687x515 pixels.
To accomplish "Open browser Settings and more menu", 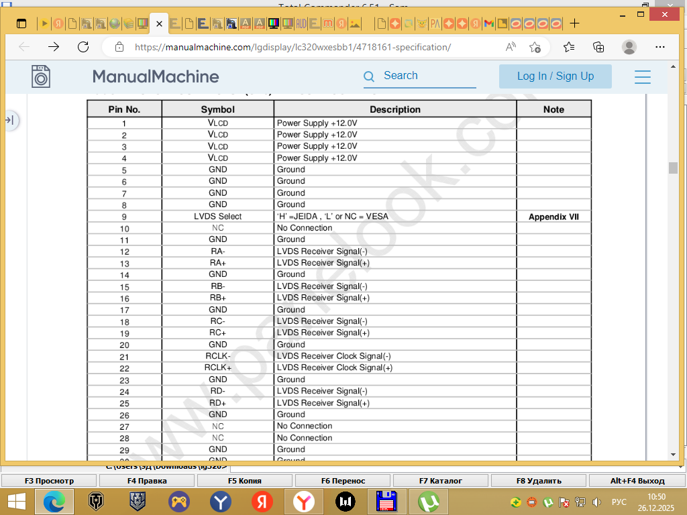I will 660,47.
